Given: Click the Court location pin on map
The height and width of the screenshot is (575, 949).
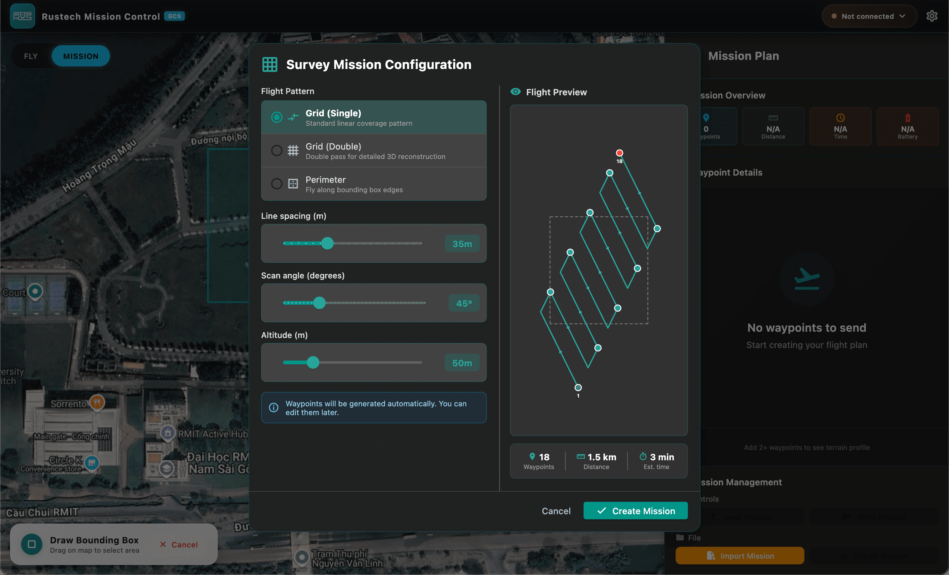Looking at the screenshot, I should click(35, 291).
